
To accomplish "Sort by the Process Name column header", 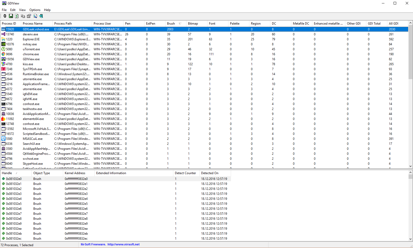I will (x=37, y=24).
